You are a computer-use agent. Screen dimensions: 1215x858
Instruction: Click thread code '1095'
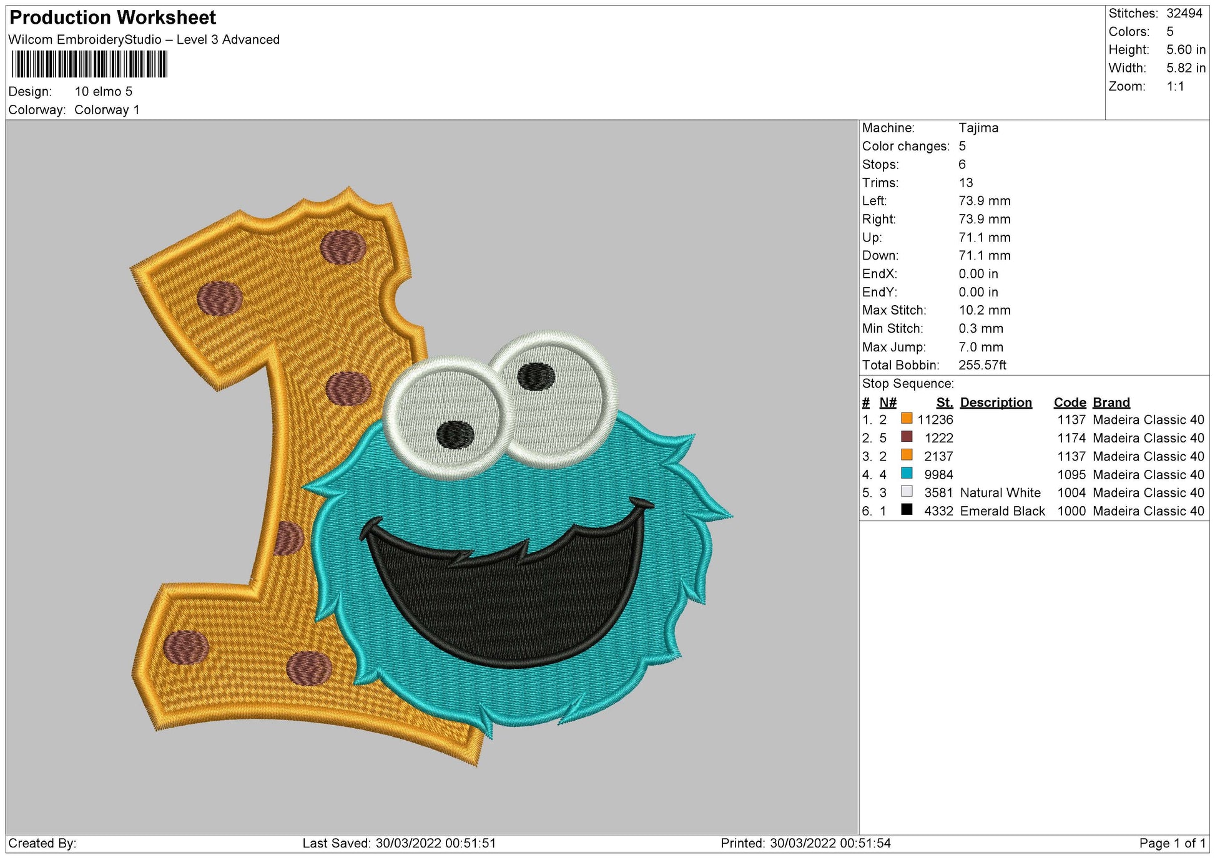(x=1071, y=475)
